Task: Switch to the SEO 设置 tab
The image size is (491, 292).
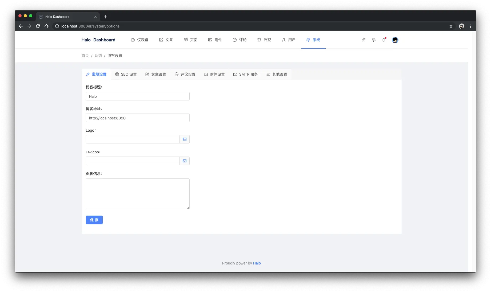Action: coord(126,74)
